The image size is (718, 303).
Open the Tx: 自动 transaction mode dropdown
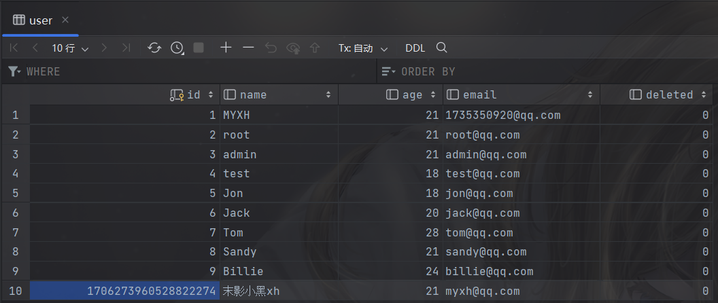(x=363, y=48)
